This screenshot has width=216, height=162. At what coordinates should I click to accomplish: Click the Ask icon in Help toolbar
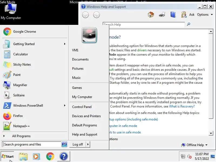(x=184, y=15)
